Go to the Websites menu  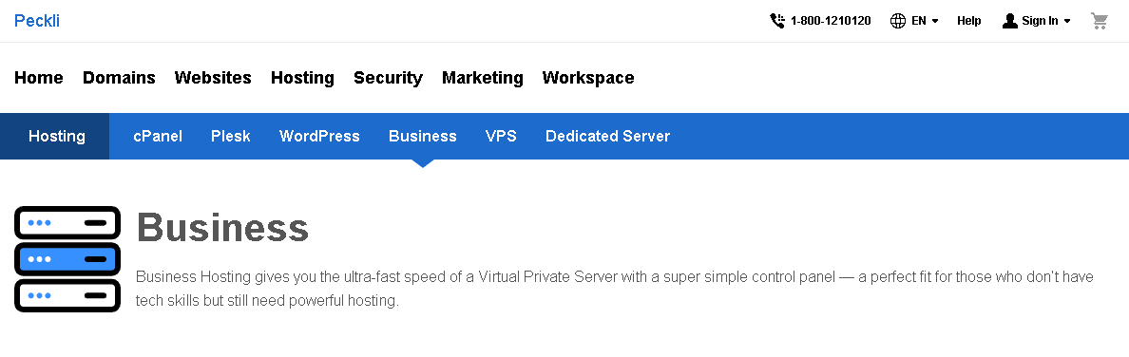coord(213,78)
